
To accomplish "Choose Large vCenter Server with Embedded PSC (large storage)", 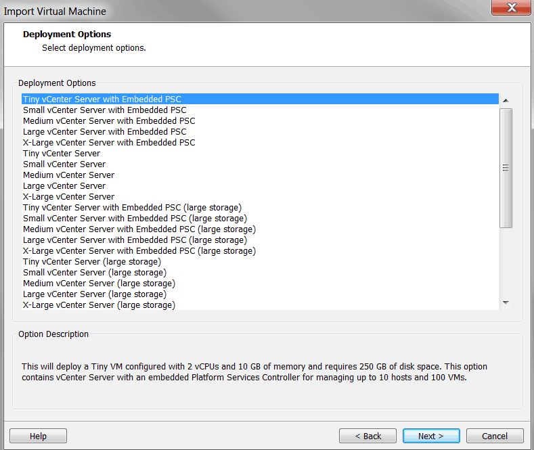I will point(135,240).
